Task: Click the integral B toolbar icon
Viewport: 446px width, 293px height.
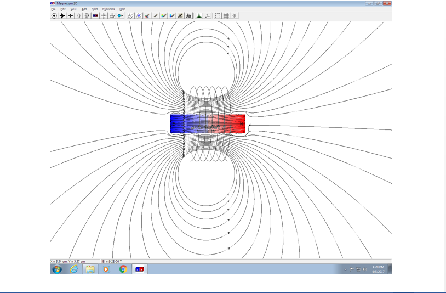Action: coord(188,16)
